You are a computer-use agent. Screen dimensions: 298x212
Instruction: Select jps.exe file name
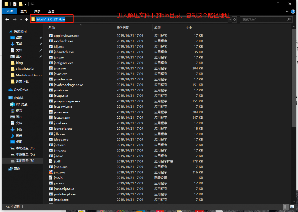pos(59,183)
